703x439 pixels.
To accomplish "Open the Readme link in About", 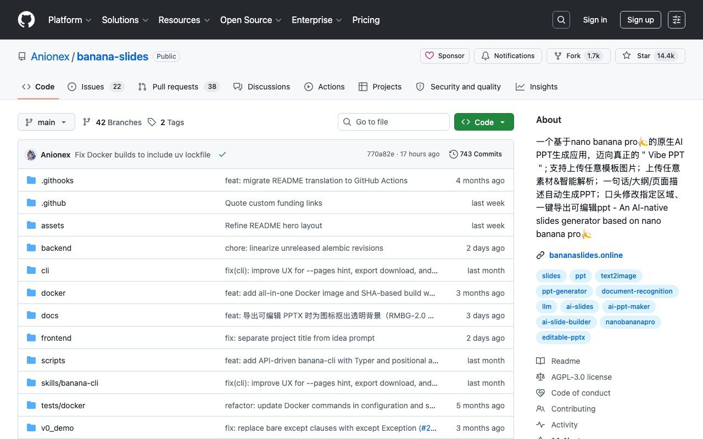I will [x=558, y=361].
